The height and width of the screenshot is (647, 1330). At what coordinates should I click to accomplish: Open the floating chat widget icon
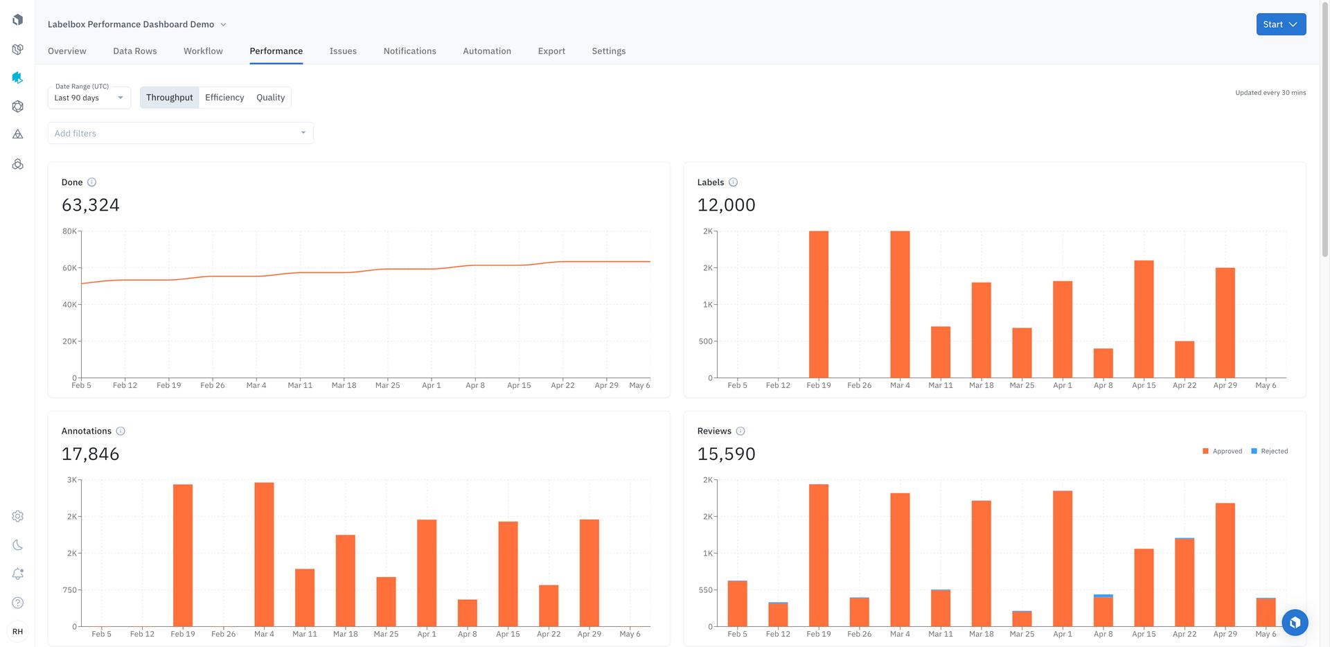pos(1294,623)
